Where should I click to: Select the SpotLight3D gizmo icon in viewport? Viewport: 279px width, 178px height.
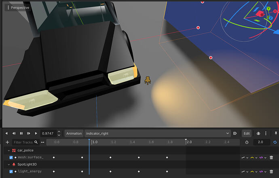coord(148,81)
